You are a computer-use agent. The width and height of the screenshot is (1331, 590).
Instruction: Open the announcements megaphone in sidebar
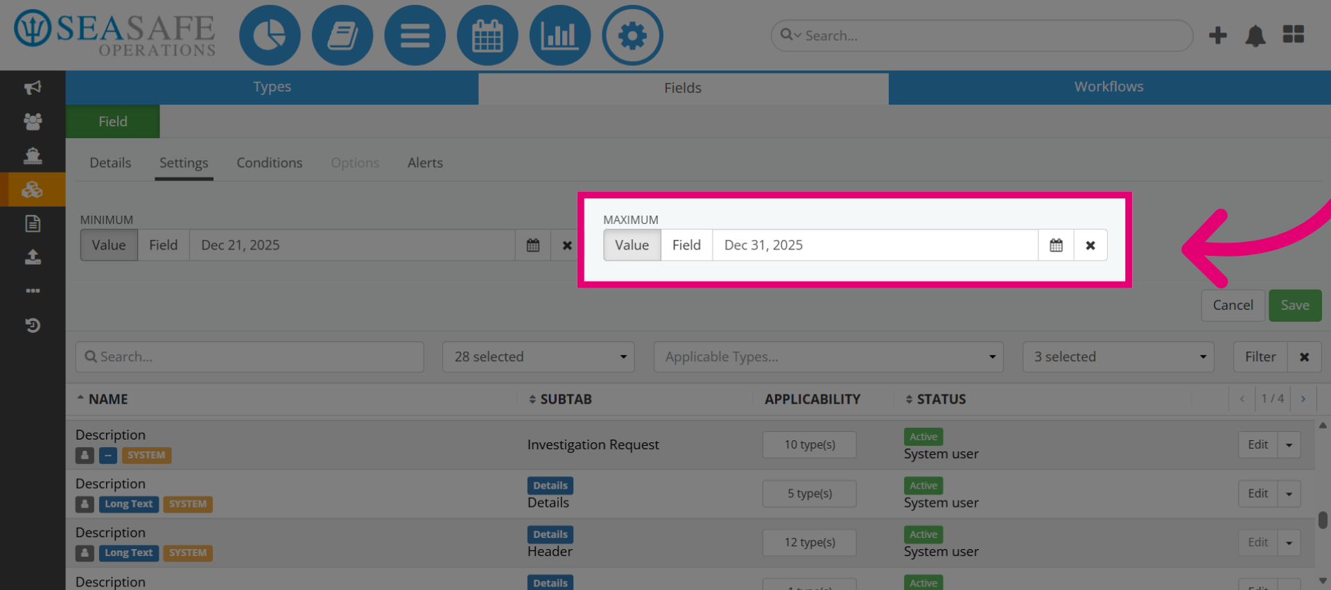[33, 87]
